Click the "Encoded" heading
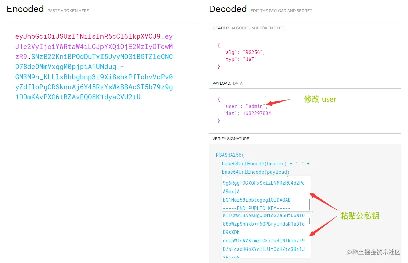The image size is (408, 263). click(x=25, y=9)
